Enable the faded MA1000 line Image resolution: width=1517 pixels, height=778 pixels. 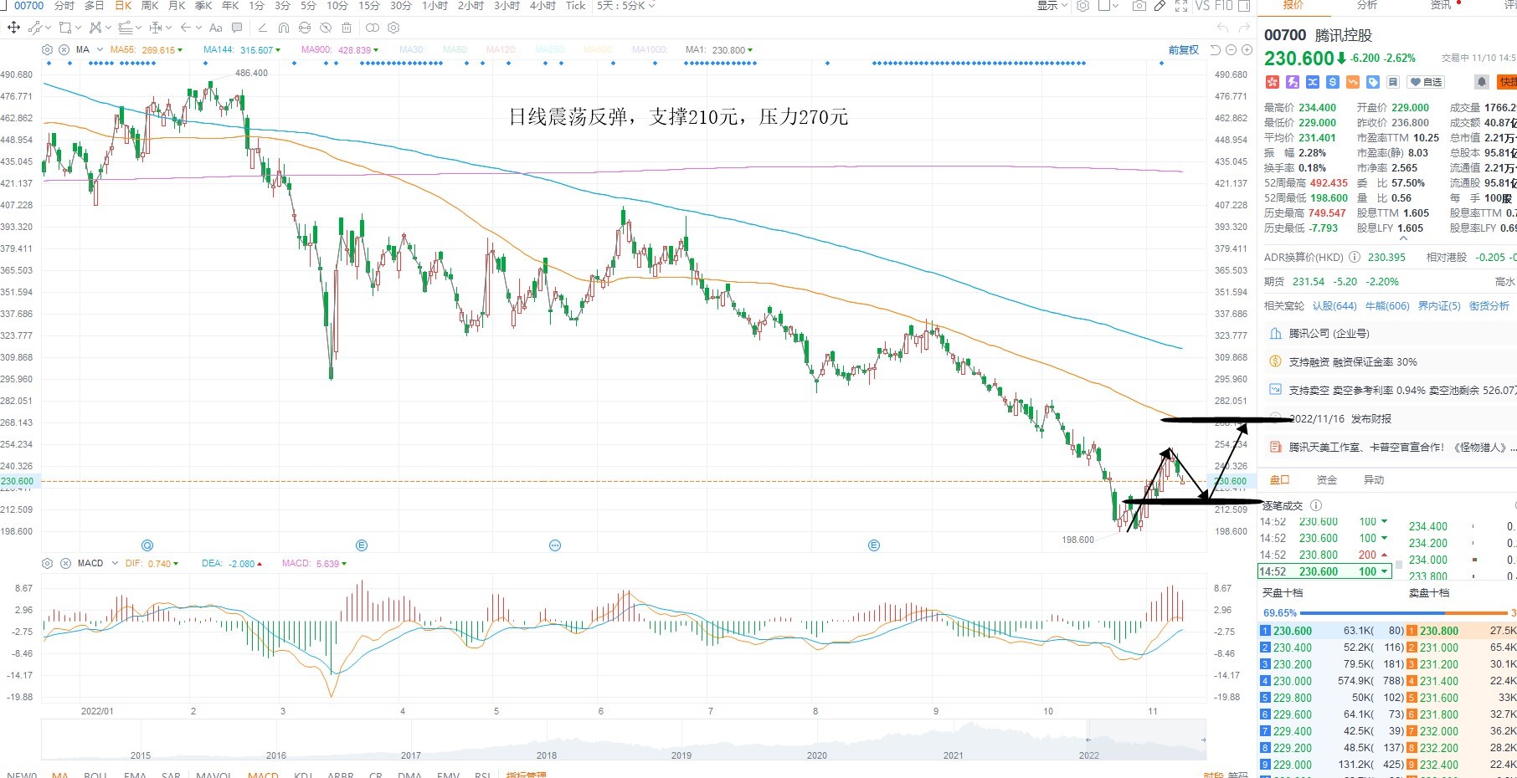pyautogui.click(x=649, y=50)
